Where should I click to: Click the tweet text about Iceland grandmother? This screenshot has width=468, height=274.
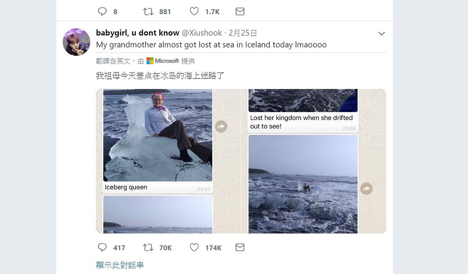(x=211, y=45)
